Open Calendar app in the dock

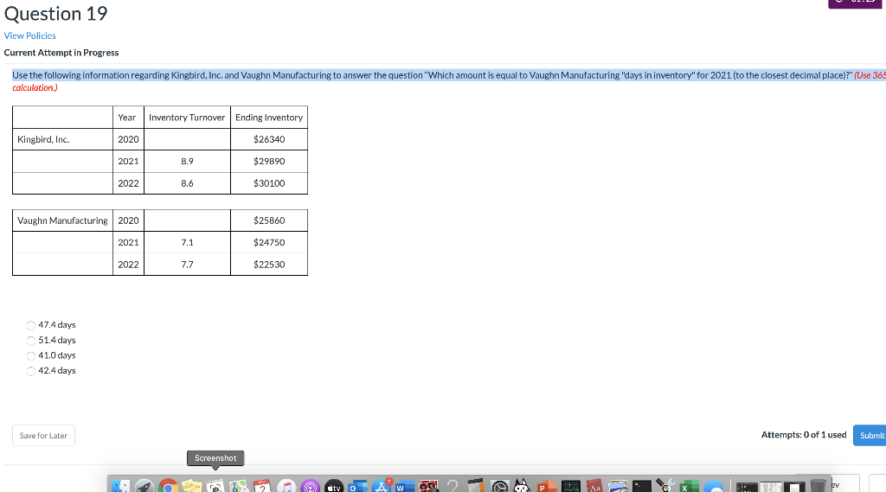click(x=262, y=486)
